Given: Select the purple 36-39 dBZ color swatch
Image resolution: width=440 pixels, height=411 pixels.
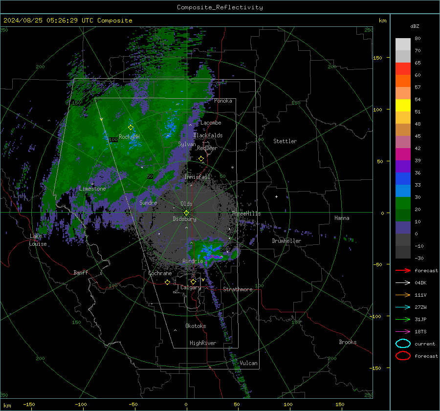Looking at the screenshot, I should [403, 167].
